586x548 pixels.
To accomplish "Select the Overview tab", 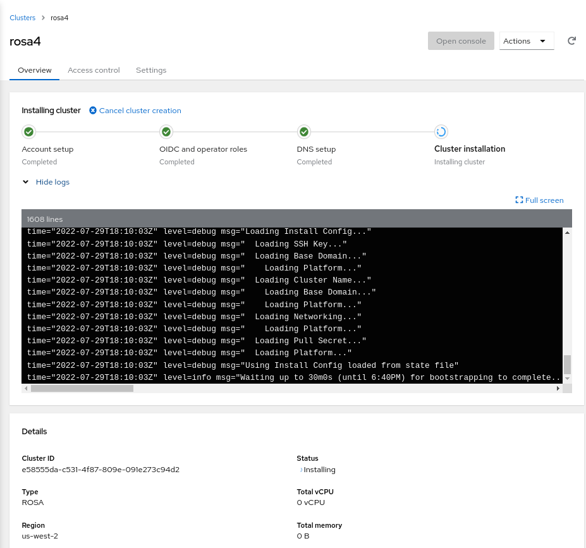I will pos(35,70).
